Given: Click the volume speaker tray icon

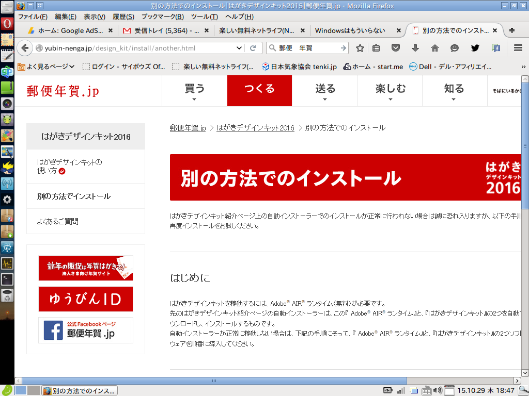Looking at the screenshot, I should pyautogui.click(x=438, y=390).
